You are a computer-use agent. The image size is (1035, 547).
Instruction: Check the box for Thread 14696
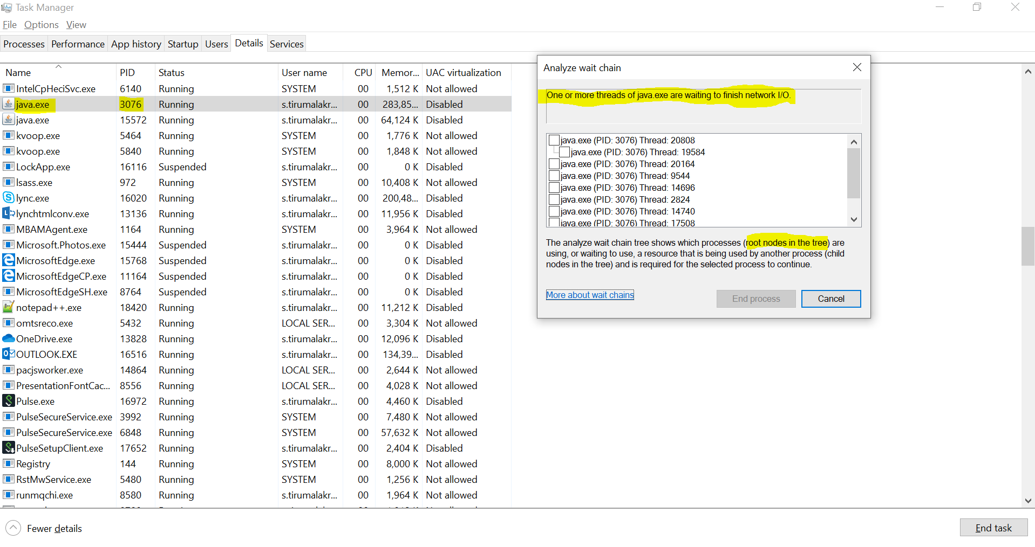click(554, 188)
